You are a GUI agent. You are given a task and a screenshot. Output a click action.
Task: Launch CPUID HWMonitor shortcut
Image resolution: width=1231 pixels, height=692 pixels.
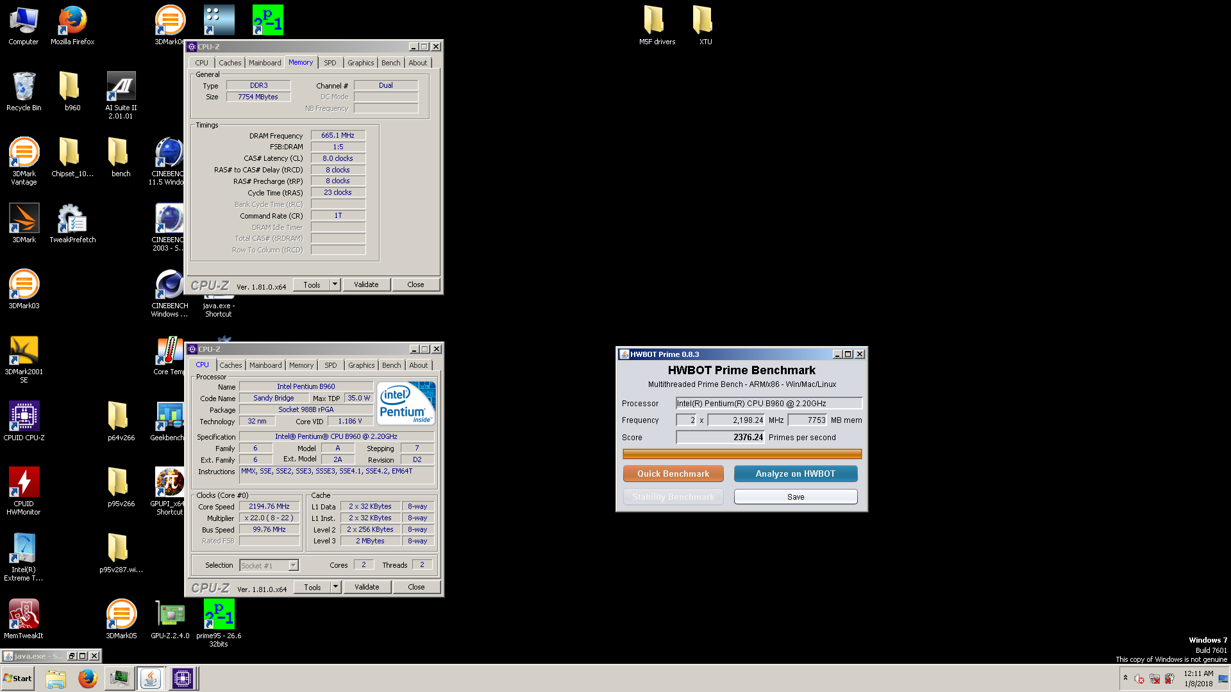(x=24, y=491)
